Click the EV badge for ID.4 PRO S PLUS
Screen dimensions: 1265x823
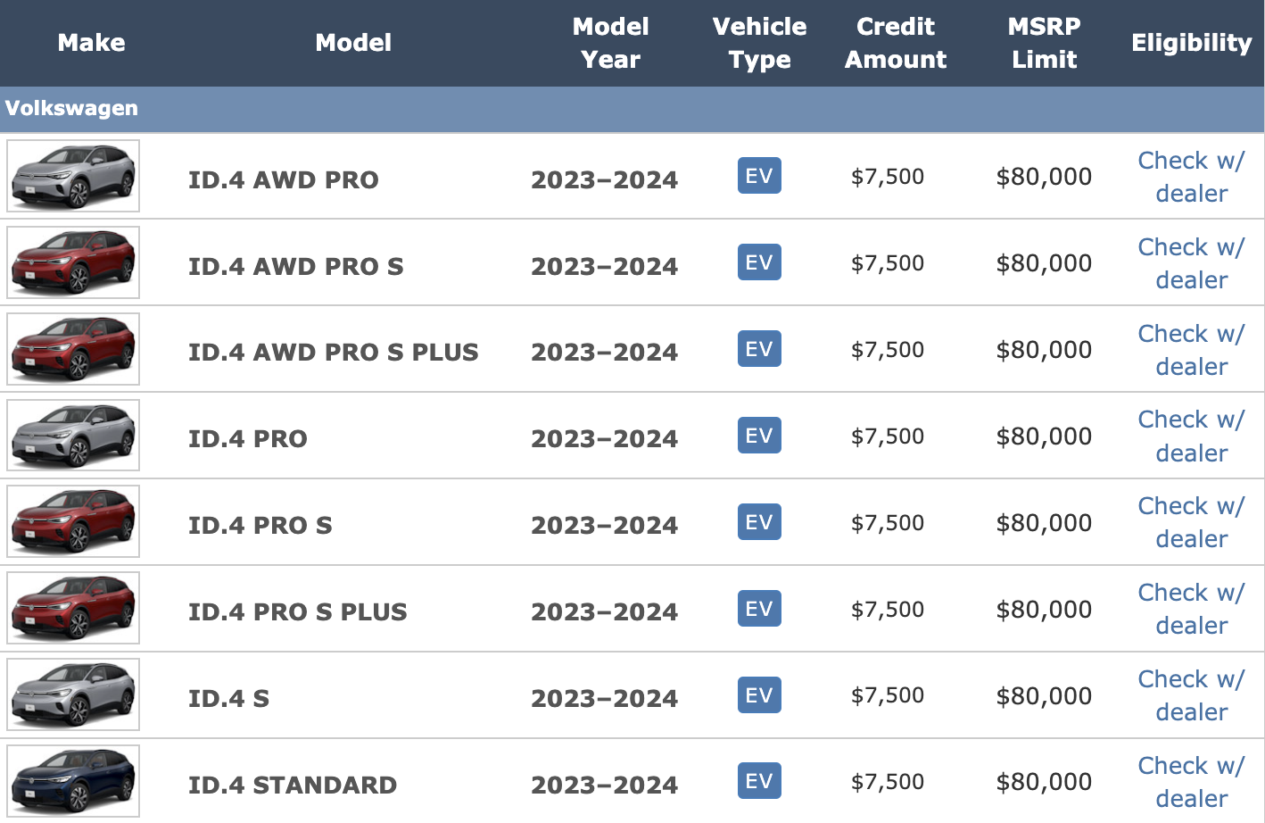(759, 609)
